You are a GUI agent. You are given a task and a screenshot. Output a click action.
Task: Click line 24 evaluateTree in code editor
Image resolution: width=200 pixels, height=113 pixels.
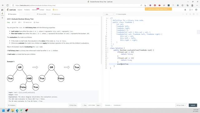click(x=123, y=64)
